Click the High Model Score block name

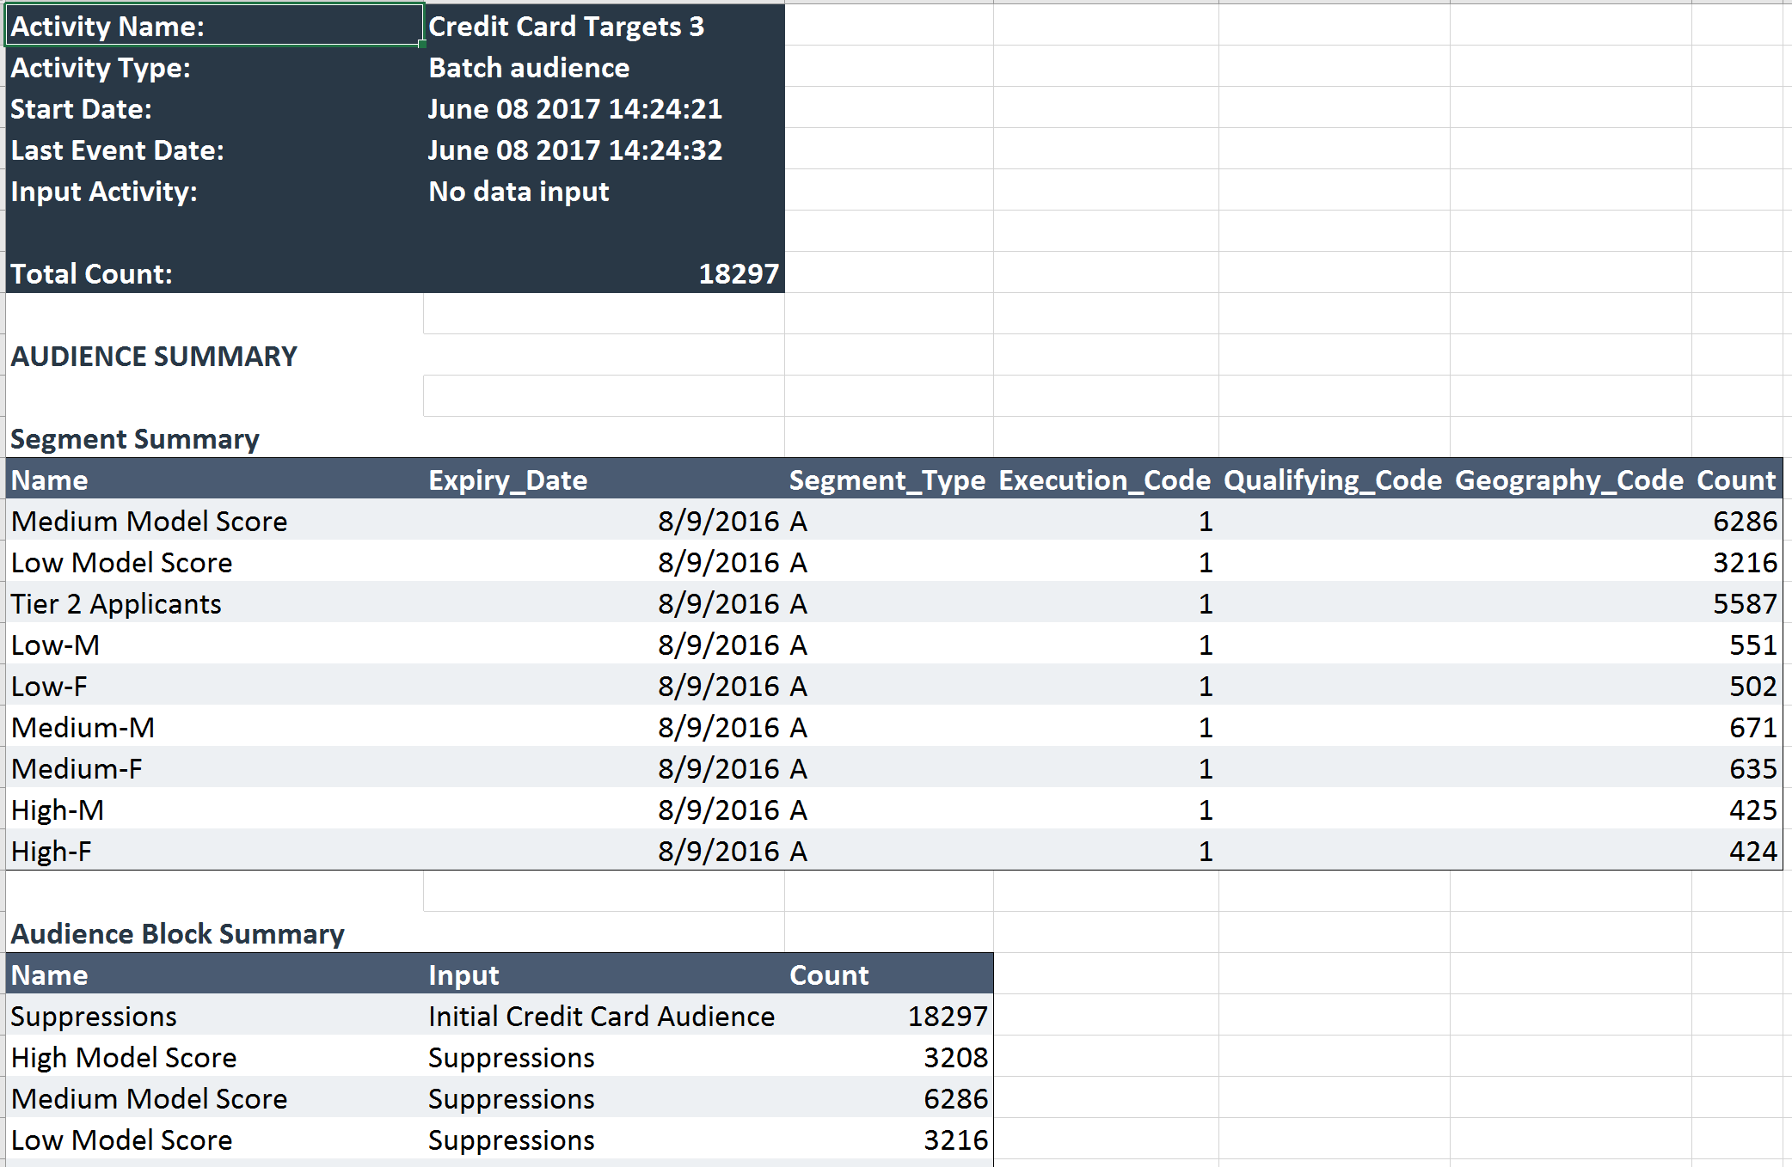tap(124, 1058)
